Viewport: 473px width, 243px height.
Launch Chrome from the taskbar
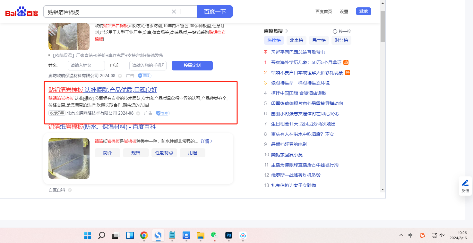[x=144, y=236]
